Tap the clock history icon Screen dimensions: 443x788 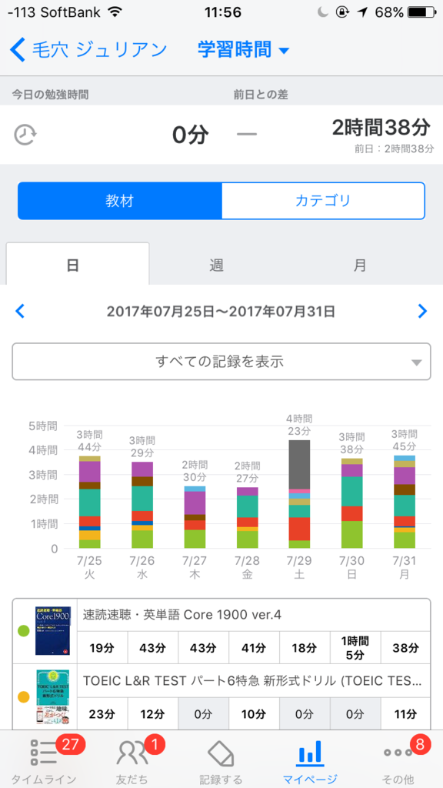click(x=24, y=135)
